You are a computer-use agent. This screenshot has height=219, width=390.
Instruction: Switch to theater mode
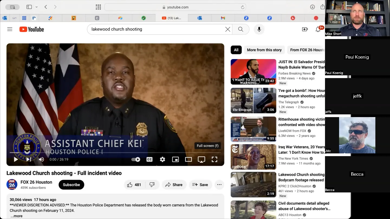(188, 159)
